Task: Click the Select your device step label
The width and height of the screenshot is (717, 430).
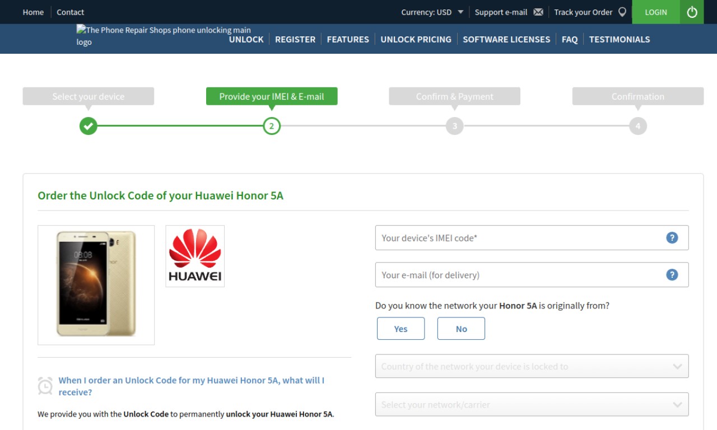Action: 89,96
